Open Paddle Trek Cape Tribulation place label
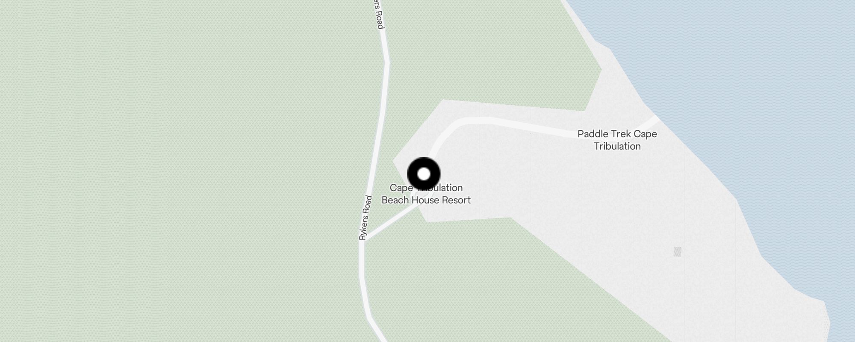Viewport: 855px width, 342px height. [x=617, y=140]
